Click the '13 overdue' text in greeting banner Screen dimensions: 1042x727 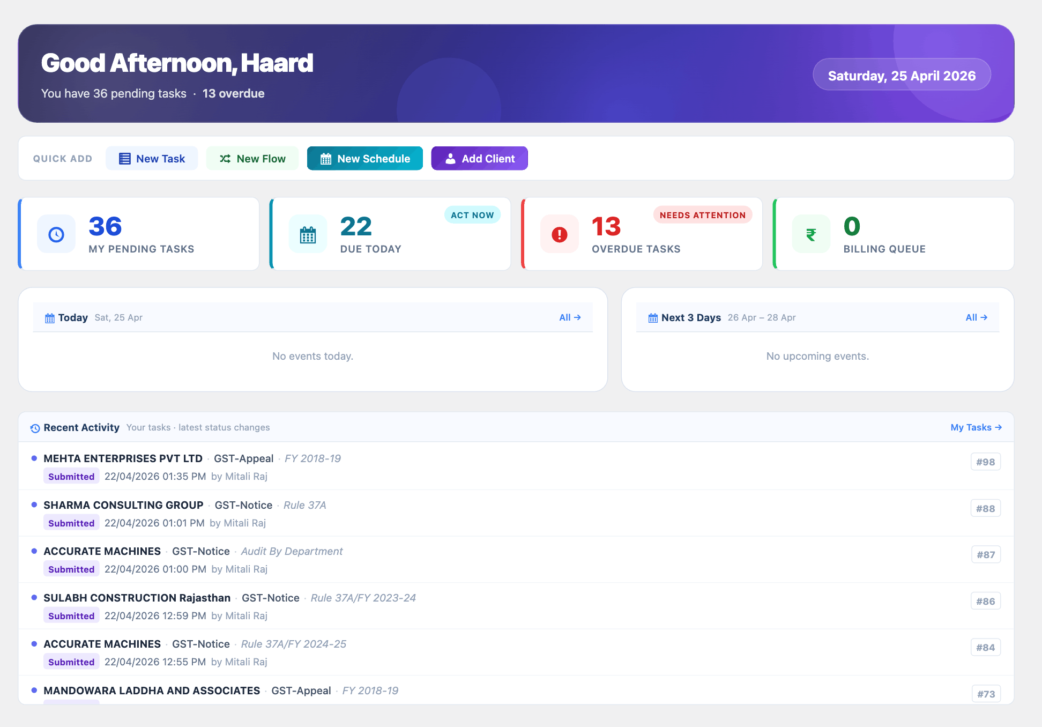point(233,93)
